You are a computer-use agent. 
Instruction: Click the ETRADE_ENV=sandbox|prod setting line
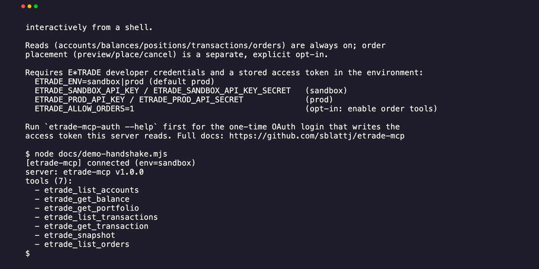[x=125, y=82]
